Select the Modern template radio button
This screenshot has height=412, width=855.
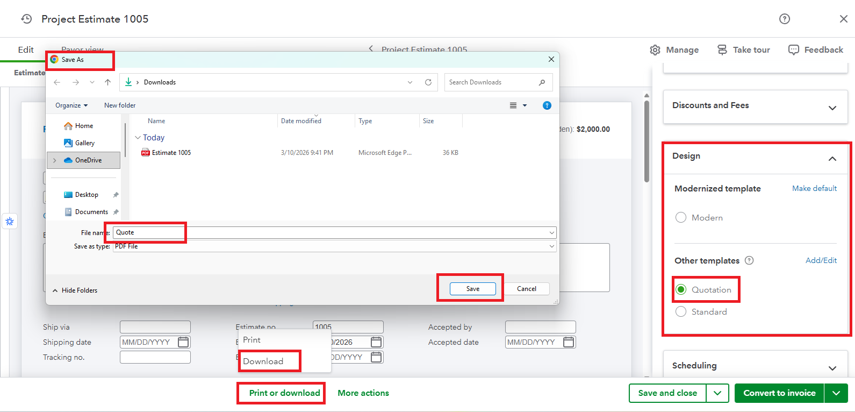pyautogui.click(x=681, y=217)
